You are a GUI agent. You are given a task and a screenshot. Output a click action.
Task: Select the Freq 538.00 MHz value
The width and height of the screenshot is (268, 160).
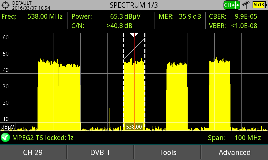[45, 16]
